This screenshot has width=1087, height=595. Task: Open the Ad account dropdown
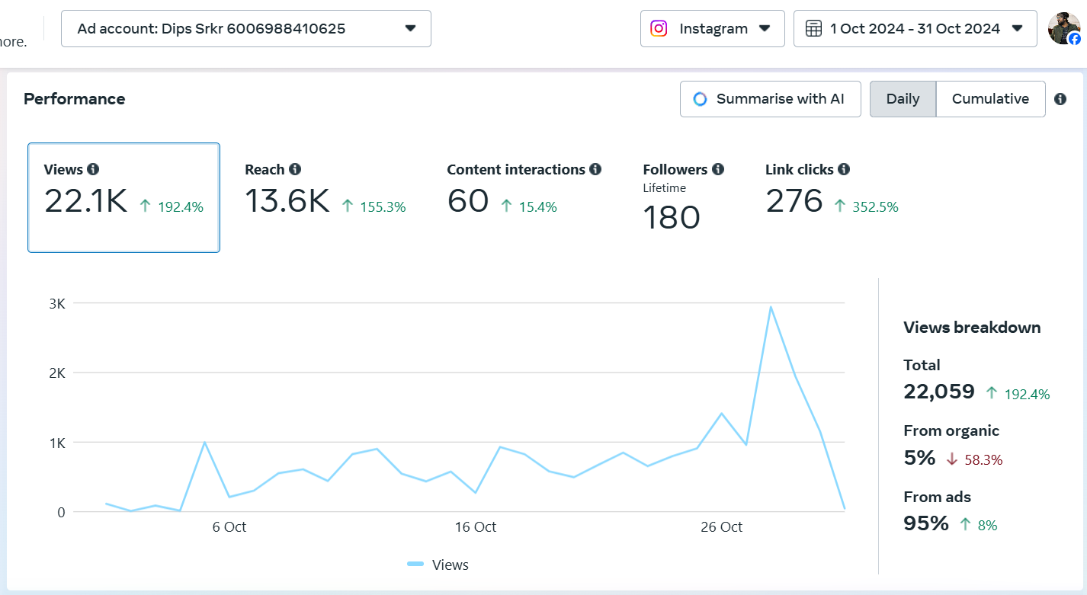[245, 28]
